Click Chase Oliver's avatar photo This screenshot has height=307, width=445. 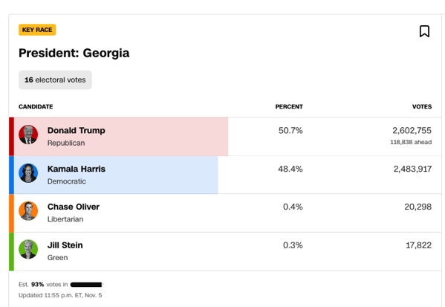point(28,211)
